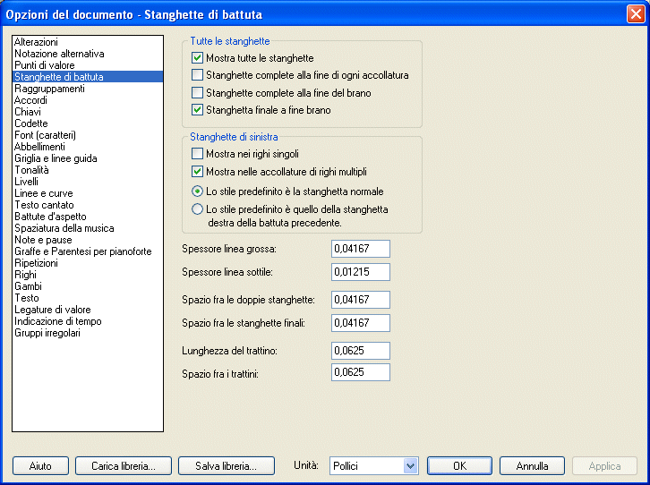
Task: Open Battute d'aspetto options
Action: tap(88, 217)
